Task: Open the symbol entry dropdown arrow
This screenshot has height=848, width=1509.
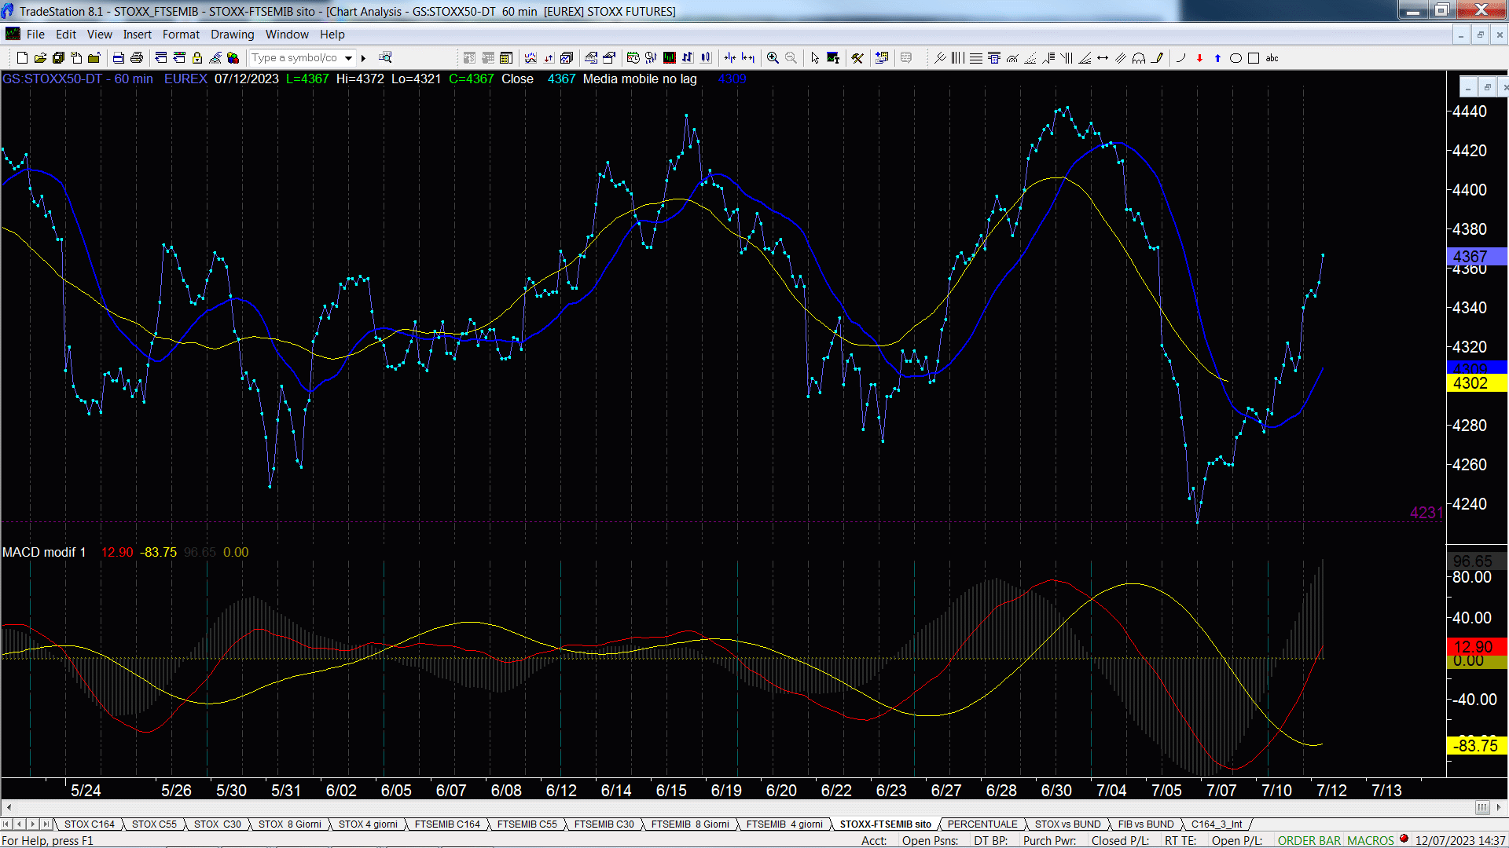Action: click(x=348, y=57)
